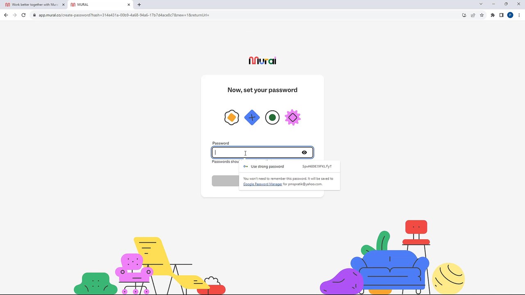This screenshot has height=295, width=525.
Task: Restore down the browser window
Action: tap(506, 4)
